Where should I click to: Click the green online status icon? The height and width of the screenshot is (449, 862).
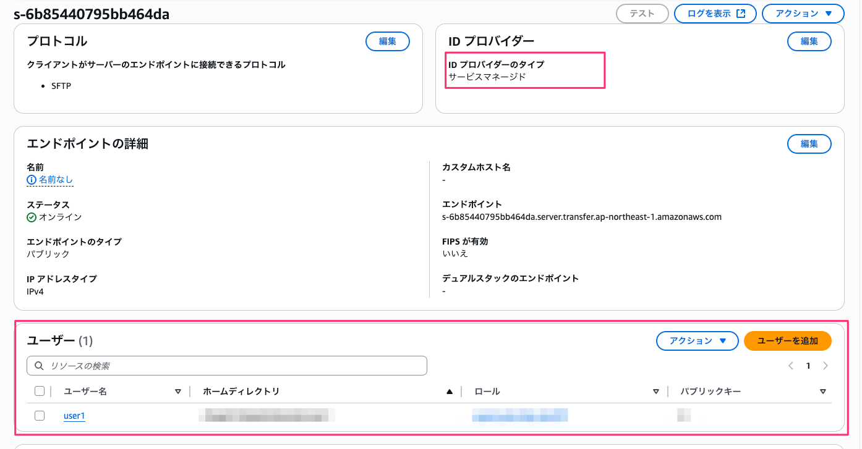tap(32, 217)
